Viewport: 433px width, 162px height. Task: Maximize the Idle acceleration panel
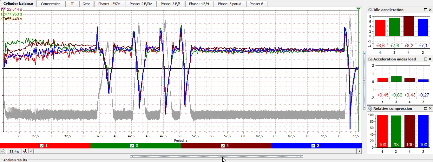(x=425, y=10)
